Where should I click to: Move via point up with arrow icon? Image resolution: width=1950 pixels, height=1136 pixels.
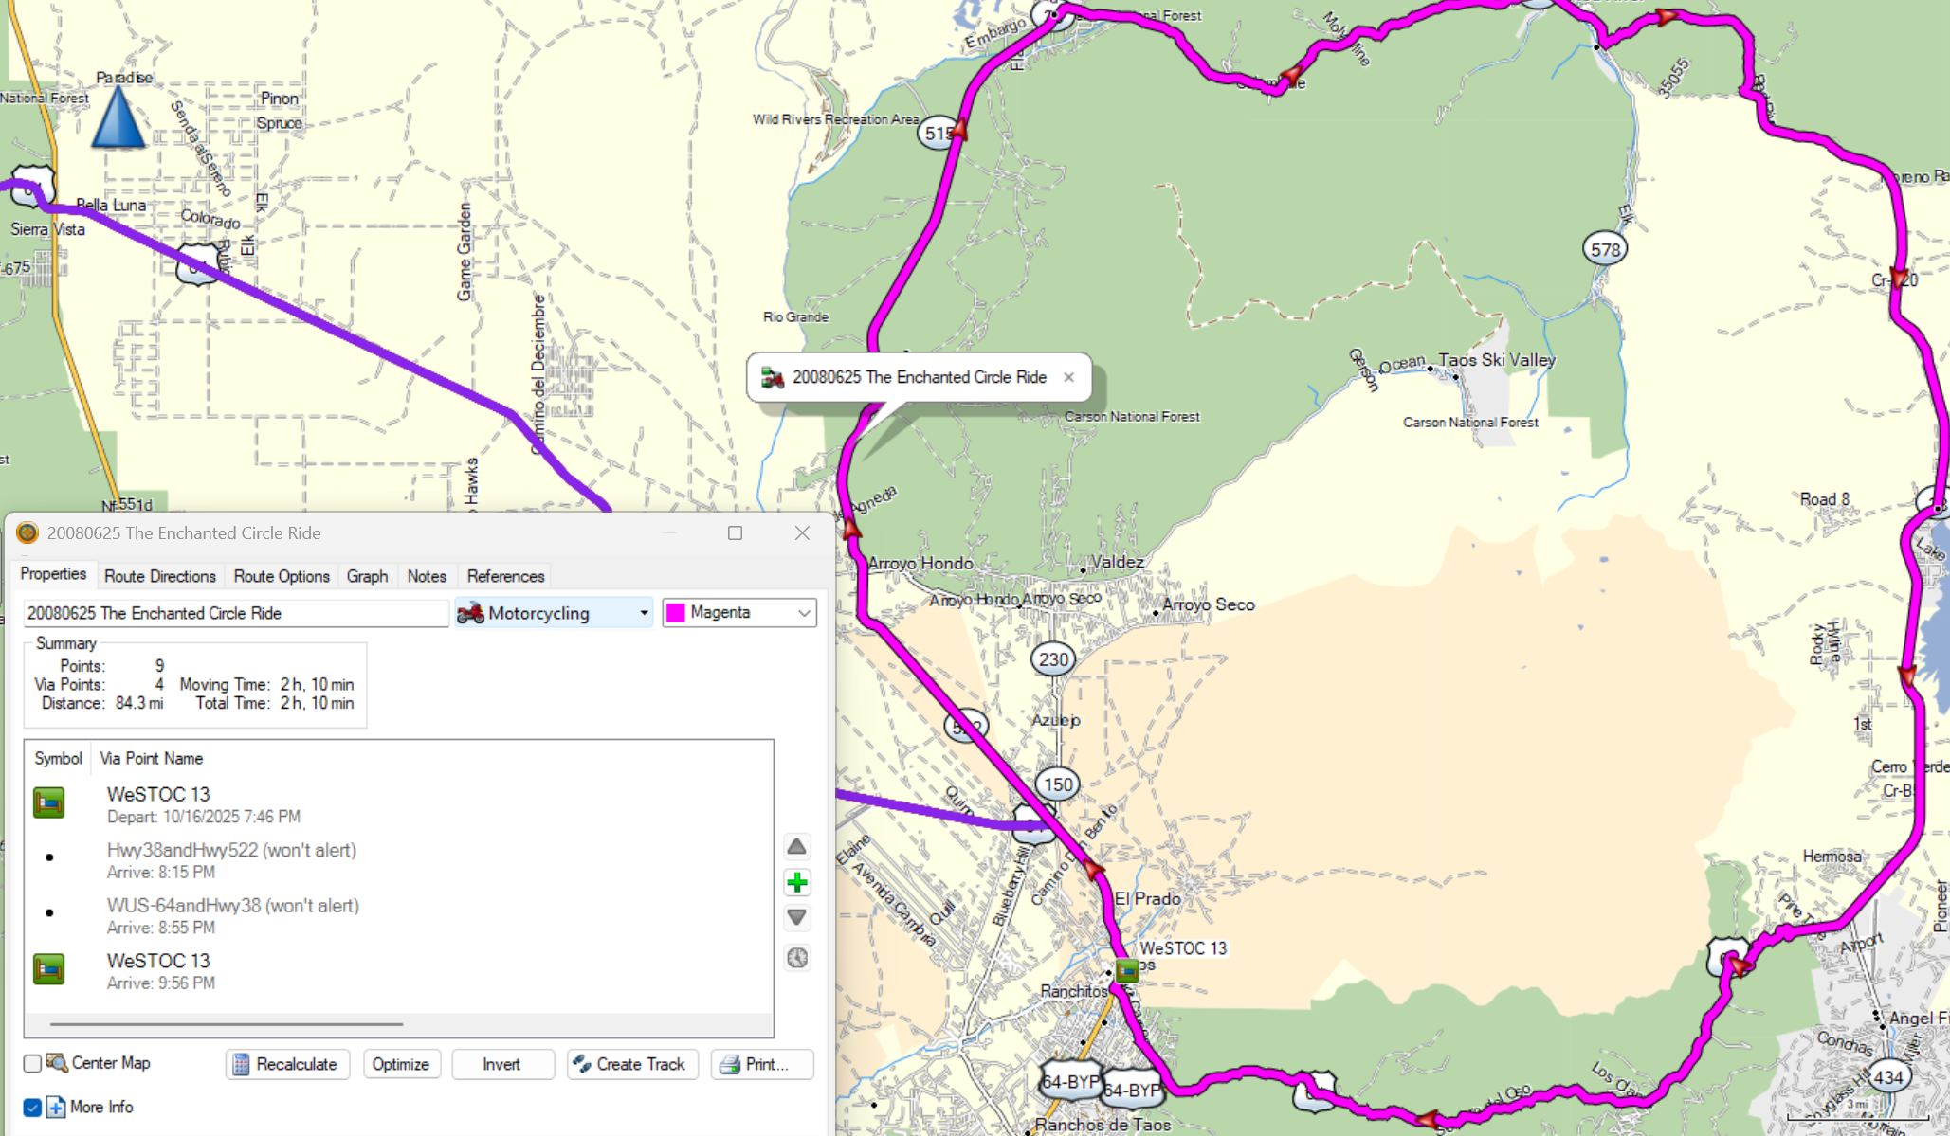[796, 847]
